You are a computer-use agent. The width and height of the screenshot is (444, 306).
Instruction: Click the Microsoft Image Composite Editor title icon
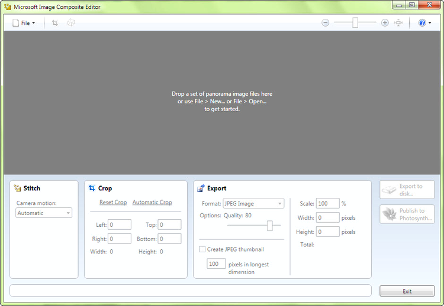pyautogui.click(x=8, y=6)
